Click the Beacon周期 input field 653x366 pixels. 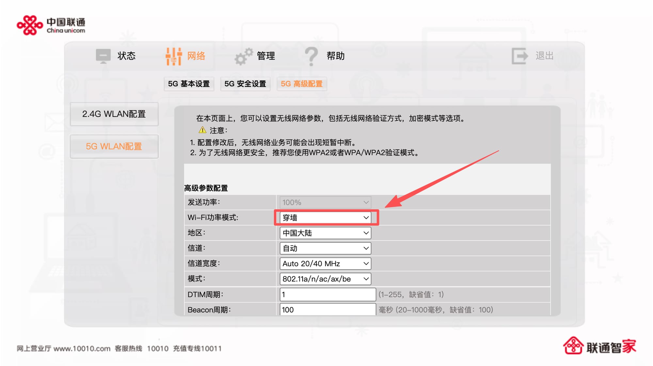pyautogui.click(x=327, y=309)
